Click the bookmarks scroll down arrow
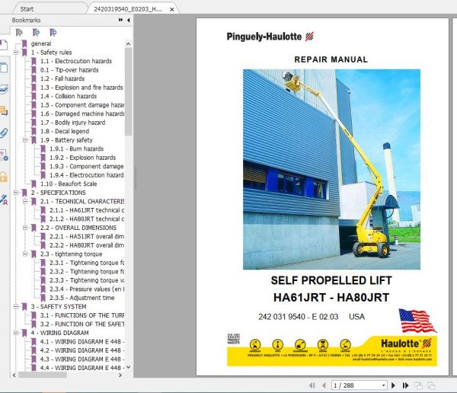The image size is (457, 393). 128,367
